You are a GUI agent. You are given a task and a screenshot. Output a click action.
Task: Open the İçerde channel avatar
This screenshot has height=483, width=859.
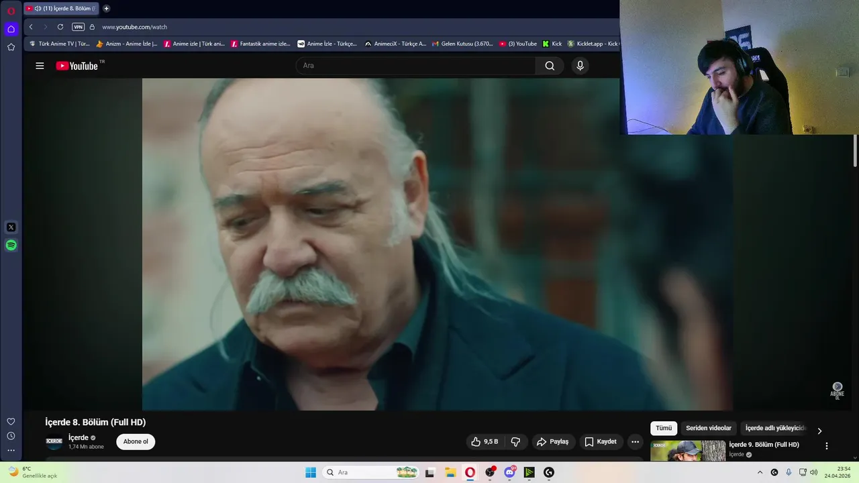pos(54,442)
